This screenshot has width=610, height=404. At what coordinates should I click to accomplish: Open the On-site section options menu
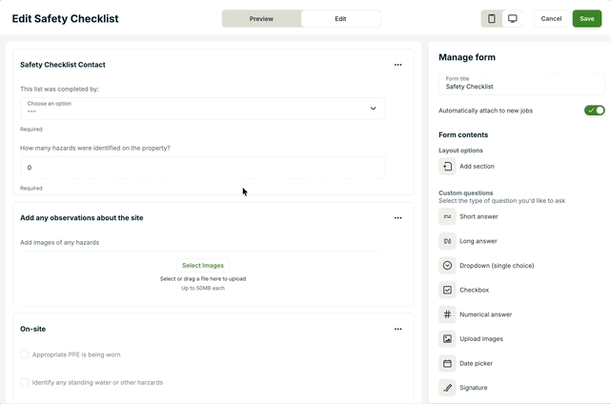point(397,329)
